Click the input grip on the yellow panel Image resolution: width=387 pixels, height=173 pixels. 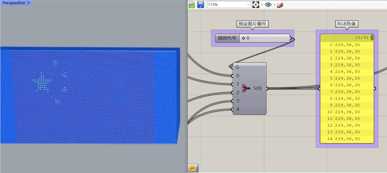(x=319, y=89)
